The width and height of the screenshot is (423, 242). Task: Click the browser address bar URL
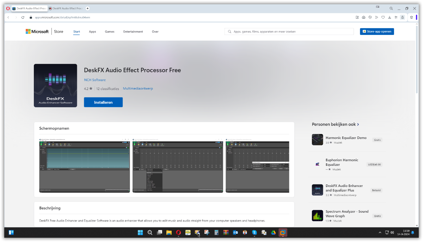coord(62,17)
